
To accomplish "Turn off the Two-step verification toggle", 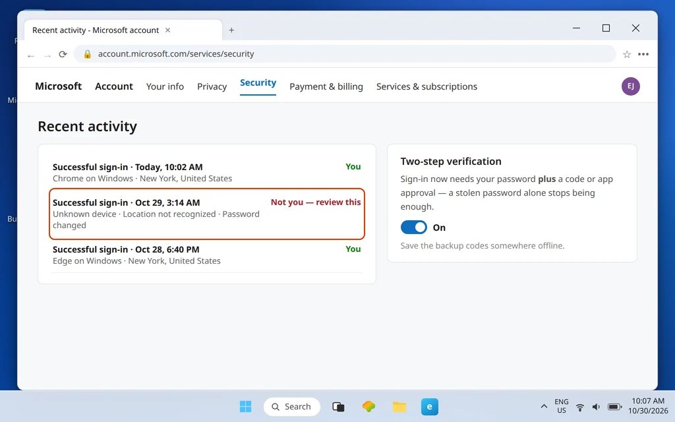I will (414, 227).
